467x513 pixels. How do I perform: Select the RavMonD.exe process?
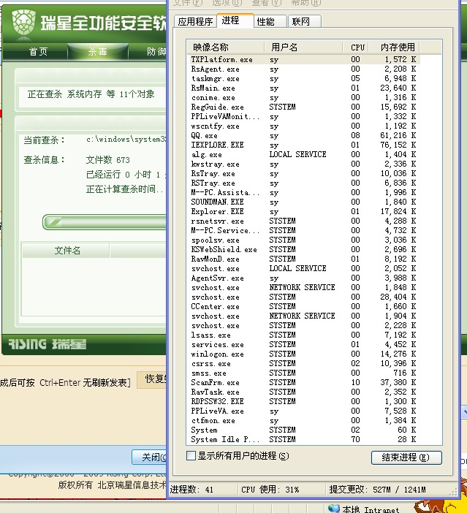303,259
